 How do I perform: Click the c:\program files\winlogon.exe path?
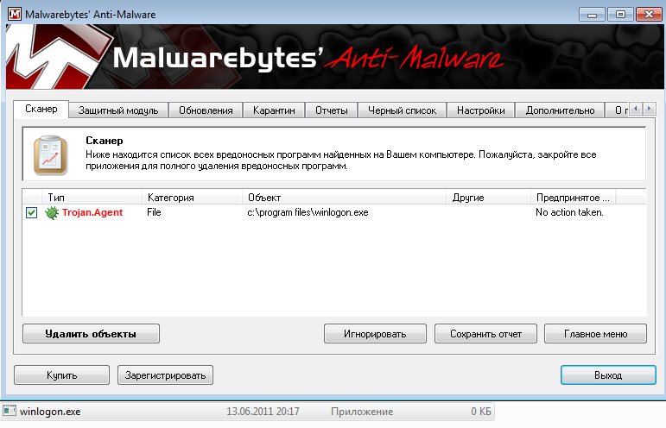pos(308,212)
